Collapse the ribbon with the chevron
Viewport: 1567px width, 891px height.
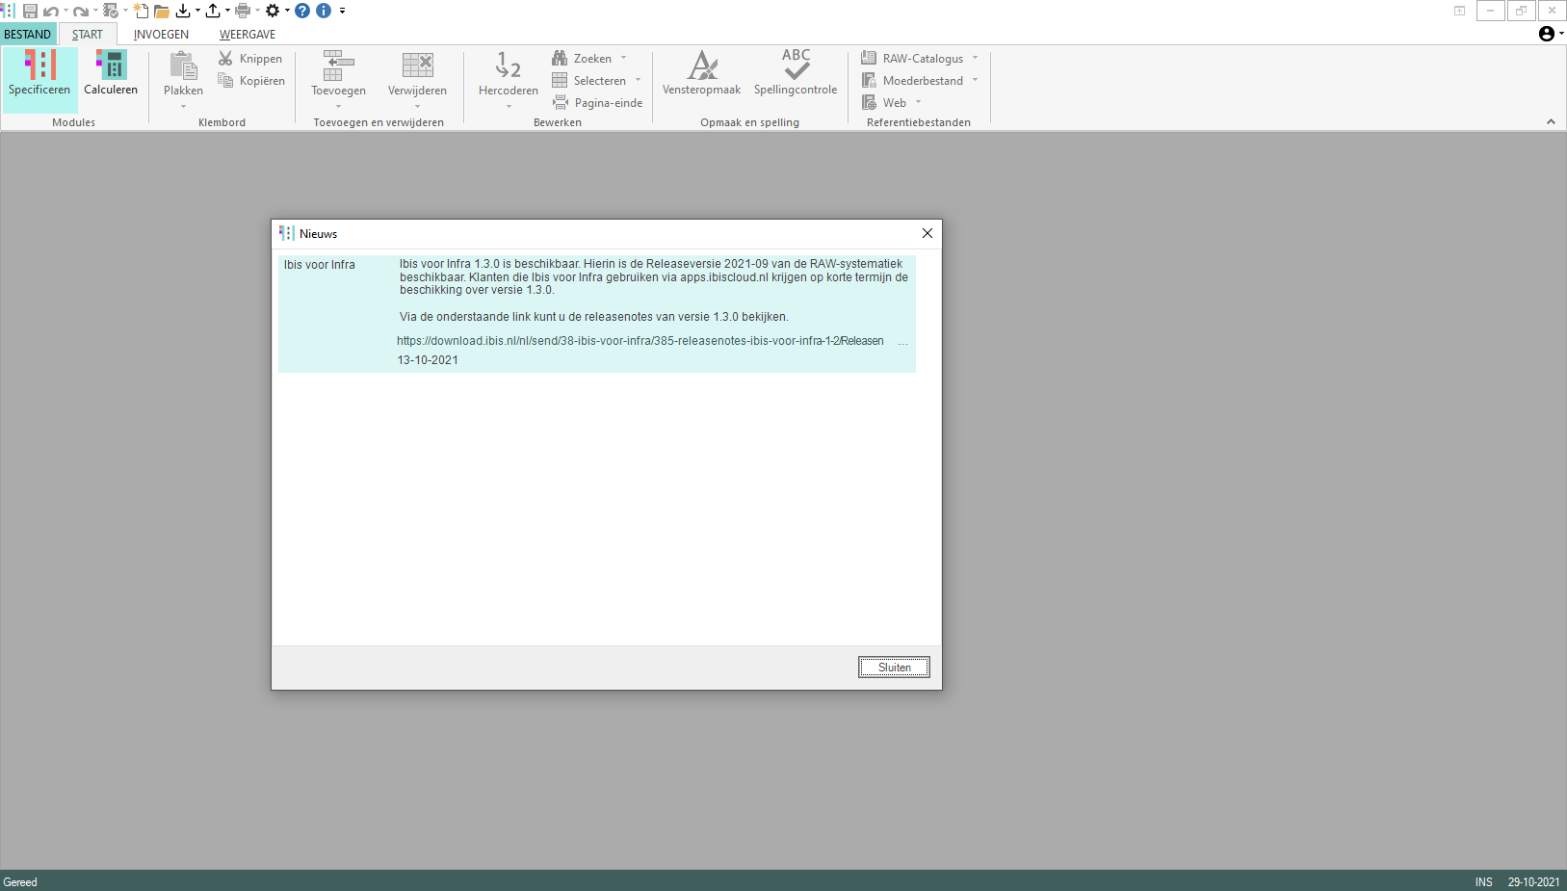click(1551, 122)
